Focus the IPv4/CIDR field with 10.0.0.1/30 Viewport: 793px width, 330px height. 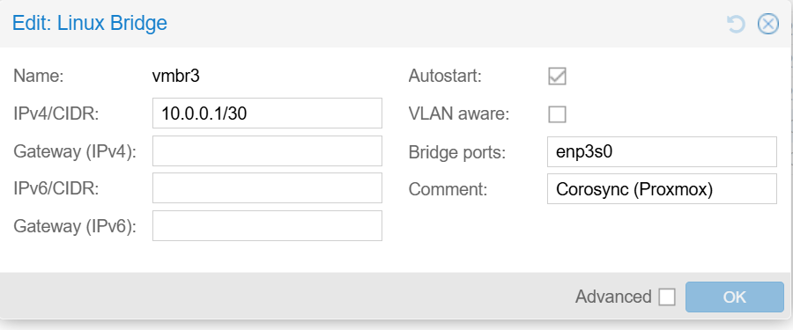pyautogui.click(x=267, y=114)
